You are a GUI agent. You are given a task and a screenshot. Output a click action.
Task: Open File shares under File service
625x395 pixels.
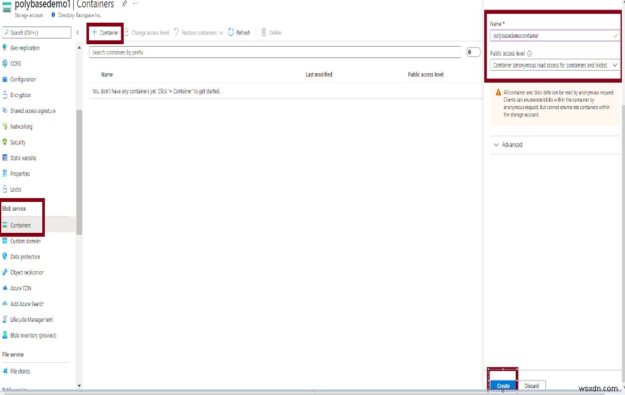tap(20, 371)
